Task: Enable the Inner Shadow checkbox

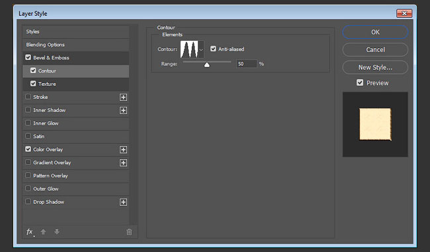Action: coord(28,110)
